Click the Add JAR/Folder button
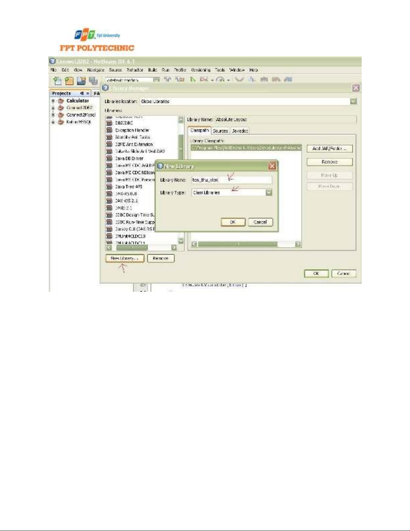 (x=329, y=148)
